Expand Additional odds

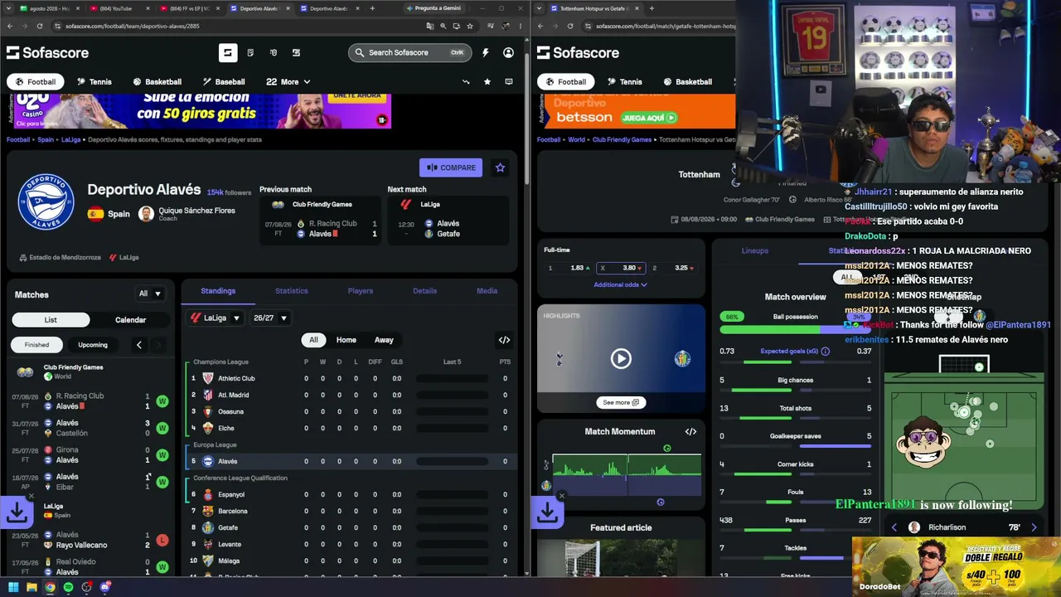[621, 285]
